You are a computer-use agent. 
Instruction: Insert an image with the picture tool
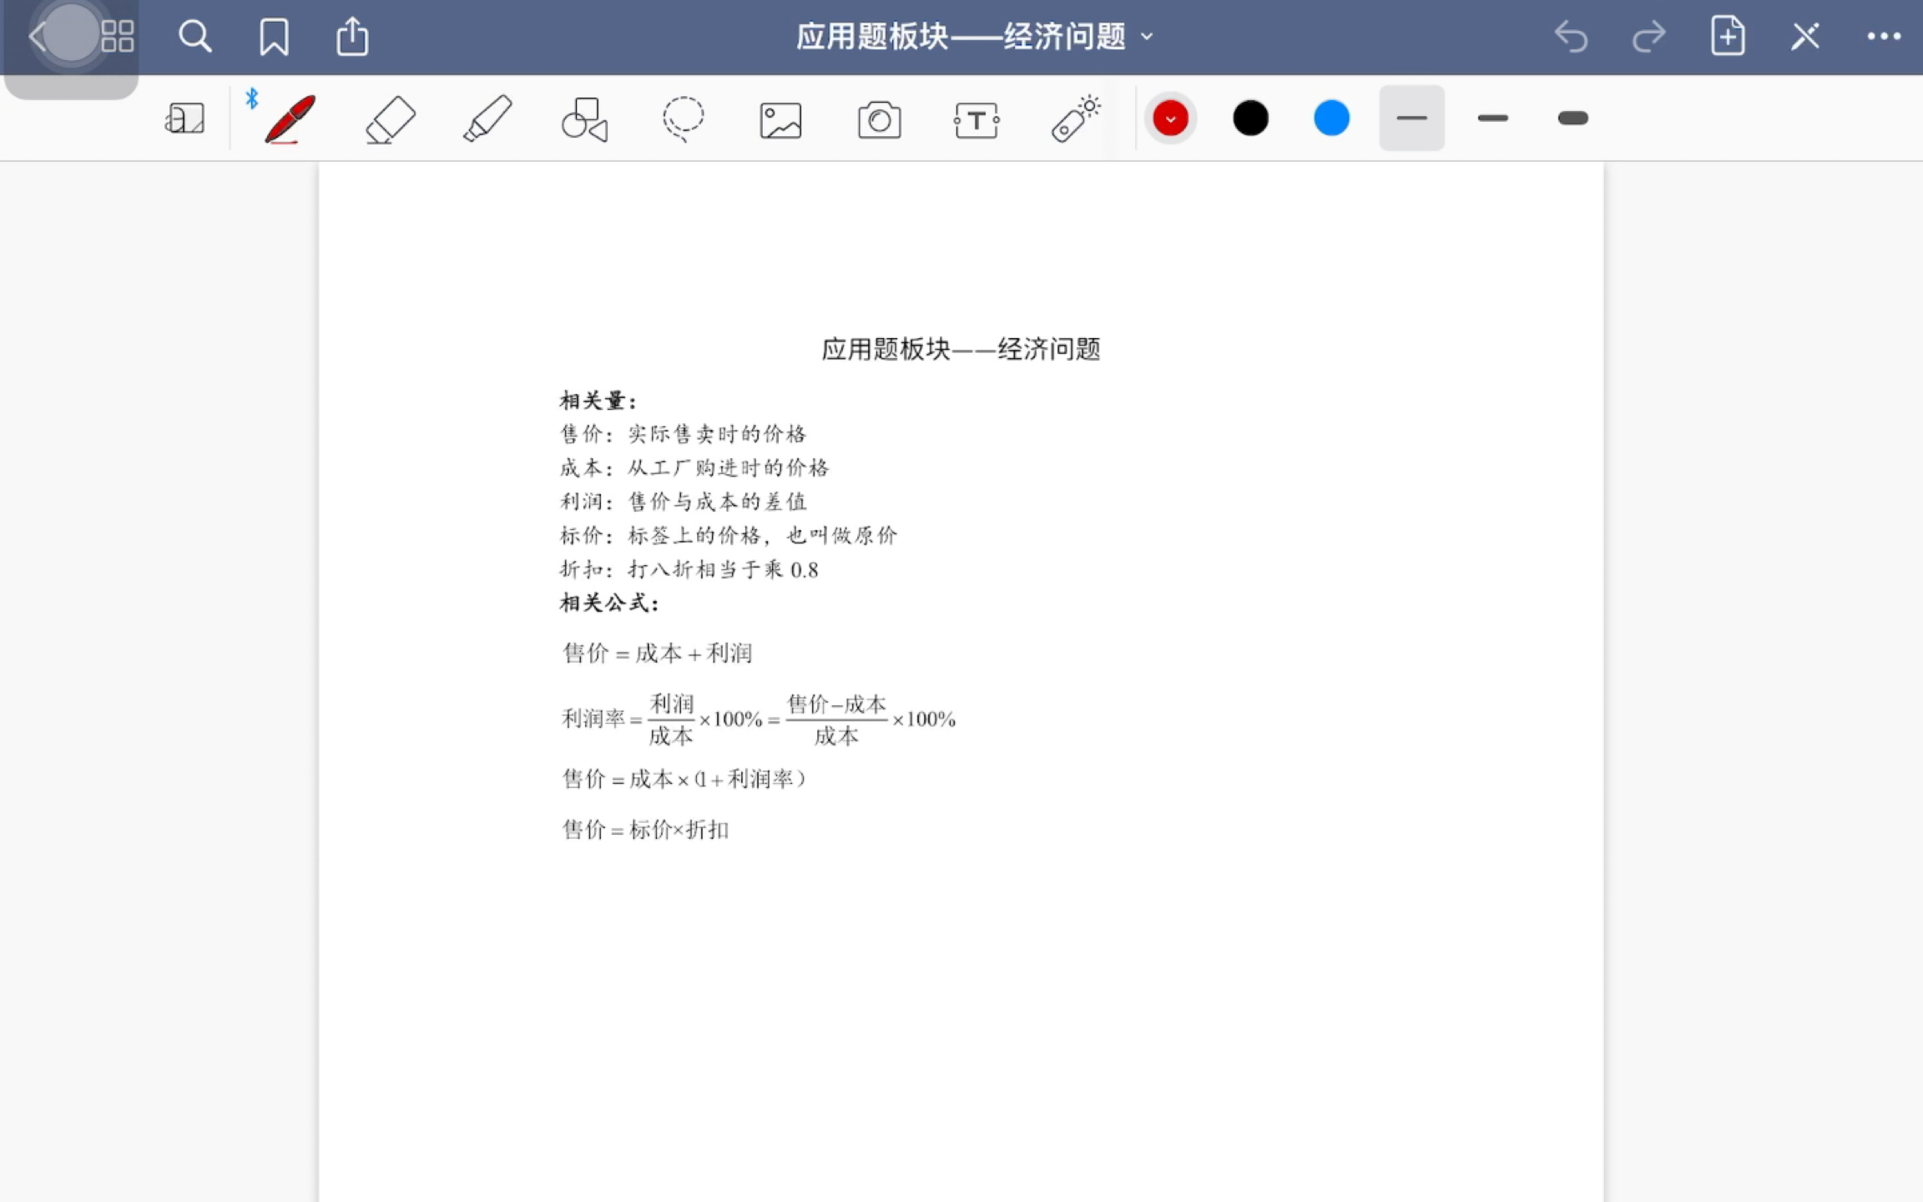780,120
